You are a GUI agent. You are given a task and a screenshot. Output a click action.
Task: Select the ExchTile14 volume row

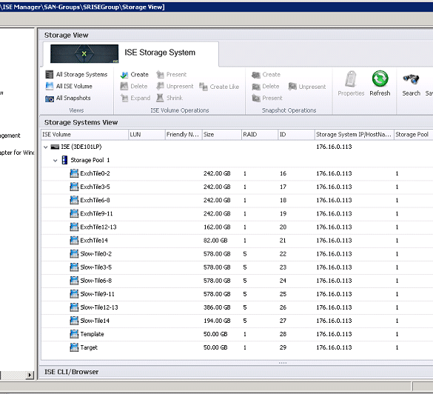click(x=237, y=241)
